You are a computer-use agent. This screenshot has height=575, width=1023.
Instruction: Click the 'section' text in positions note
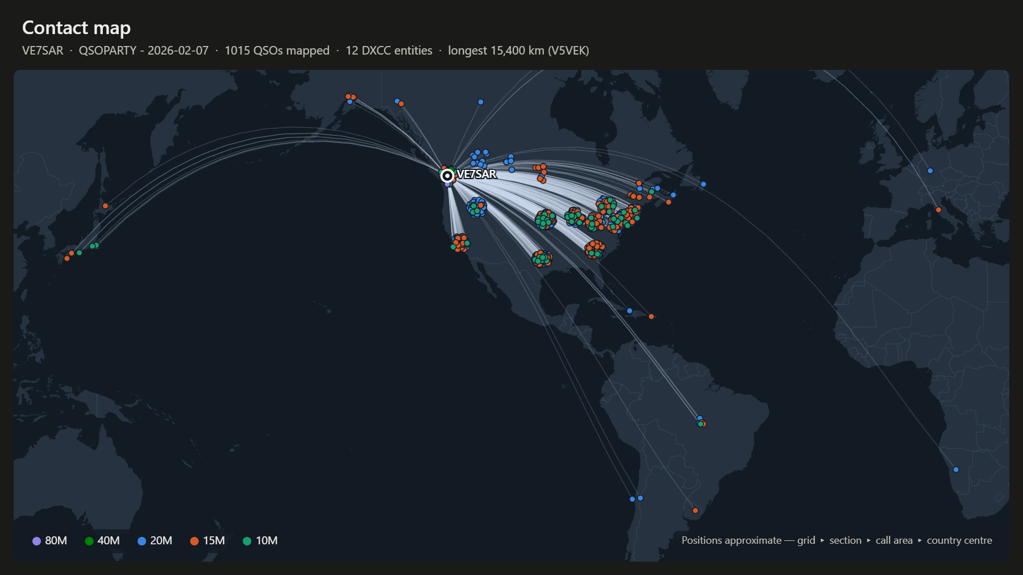coord(845,540)
